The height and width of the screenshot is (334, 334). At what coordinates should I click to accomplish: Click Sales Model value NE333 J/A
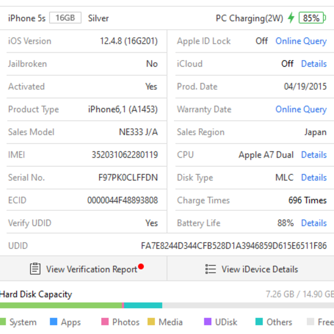coord(138,132)
